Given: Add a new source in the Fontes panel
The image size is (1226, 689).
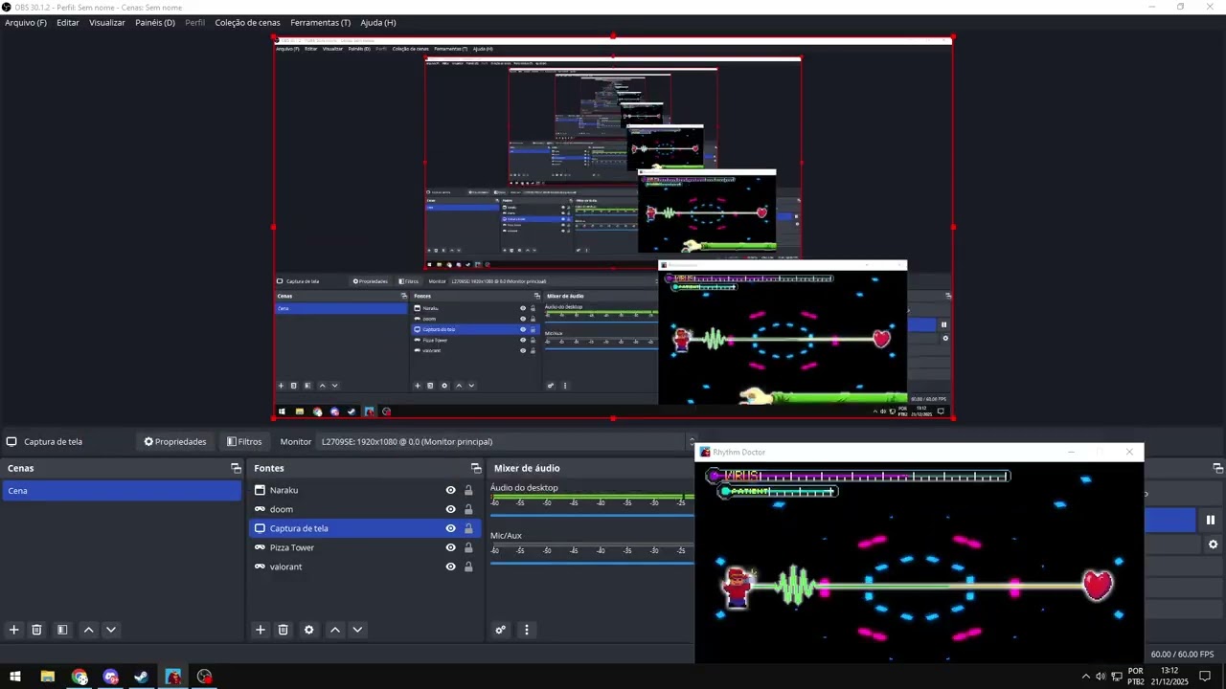Looking at the screenshot, I should (260, 630).
